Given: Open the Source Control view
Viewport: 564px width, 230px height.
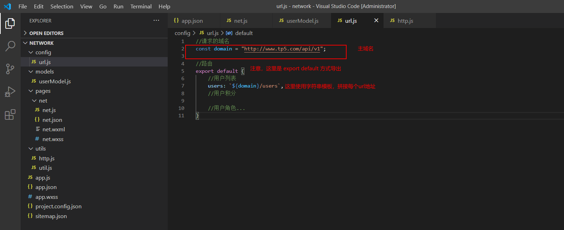Looking at the screenshot, I should point(10,69).
